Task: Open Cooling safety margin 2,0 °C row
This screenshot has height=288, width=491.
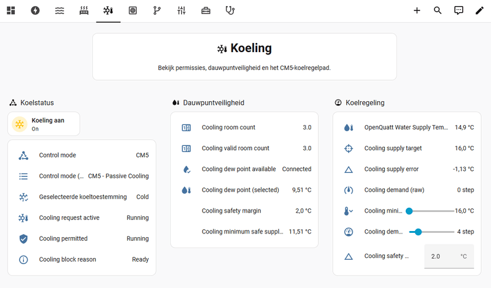Action: click(x=244, y=211)
